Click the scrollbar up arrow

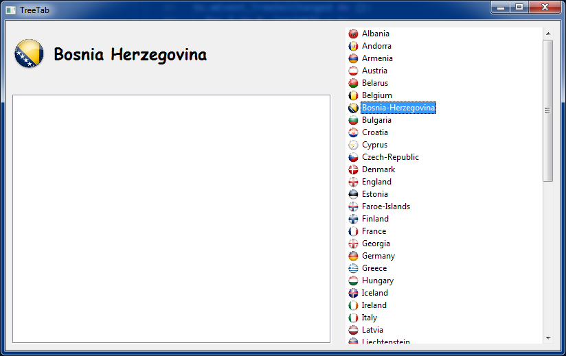click(547, 33)
